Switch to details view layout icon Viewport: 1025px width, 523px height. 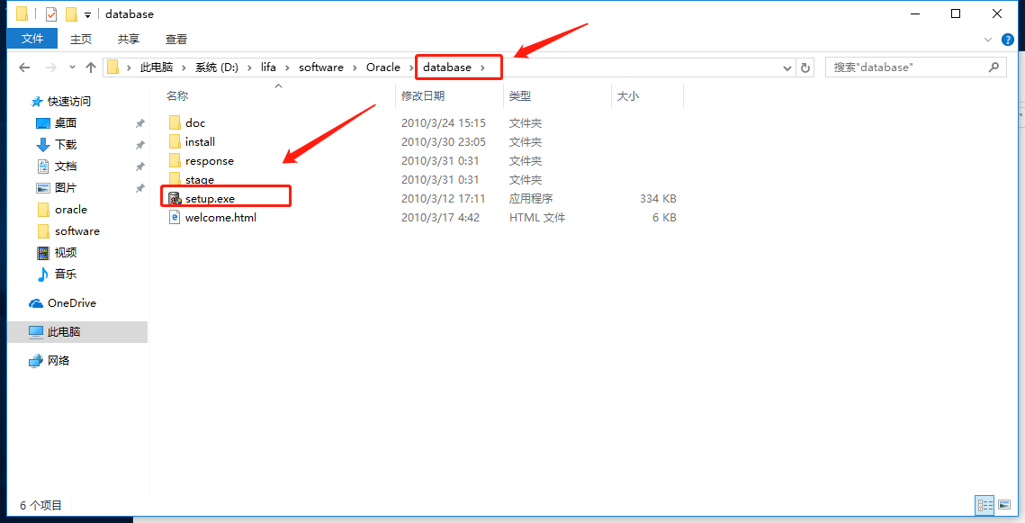985,505
